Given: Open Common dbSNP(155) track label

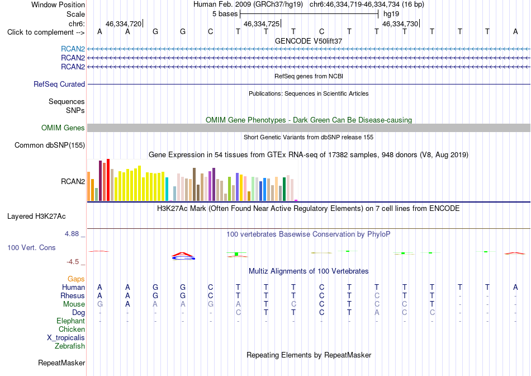Looking at the screenshot, I should pyautogui.click(x=50, y=145).
